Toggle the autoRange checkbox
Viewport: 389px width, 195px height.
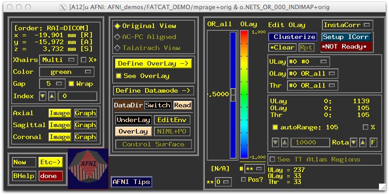pos(275,128)
